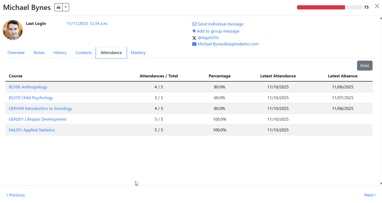The width and height of the screenshot is (382, 203).
Task: Open MA201 Applied Statistics link
Action: (x=32, y=130)
